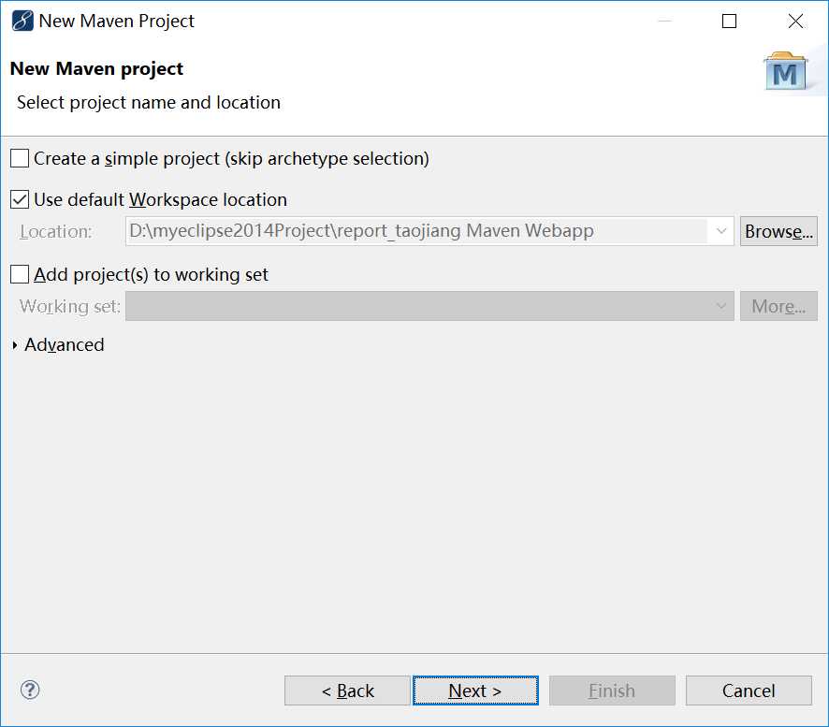Image resolution: width=829 pixels, height=727 pixels.
Task: Open the Location dropdown arrow
Action: coord(720,231)
